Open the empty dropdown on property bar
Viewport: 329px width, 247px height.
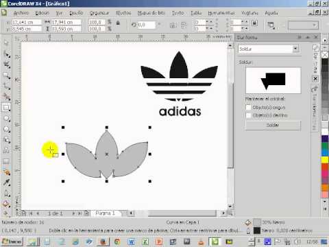click(303, 25)
